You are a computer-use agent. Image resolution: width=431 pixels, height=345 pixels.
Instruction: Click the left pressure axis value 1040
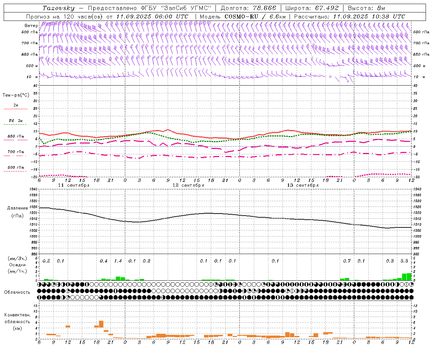pos(33,189)
